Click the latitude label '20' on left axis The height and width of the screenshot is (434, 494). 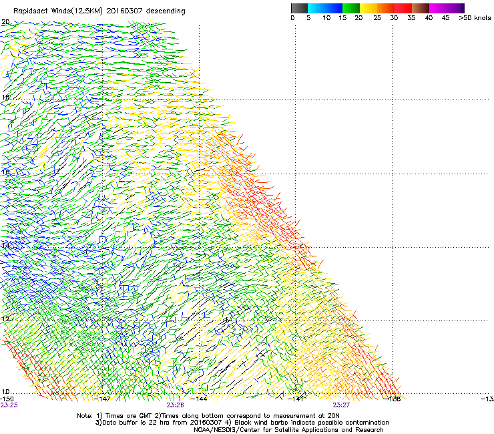tap(5, 22)
